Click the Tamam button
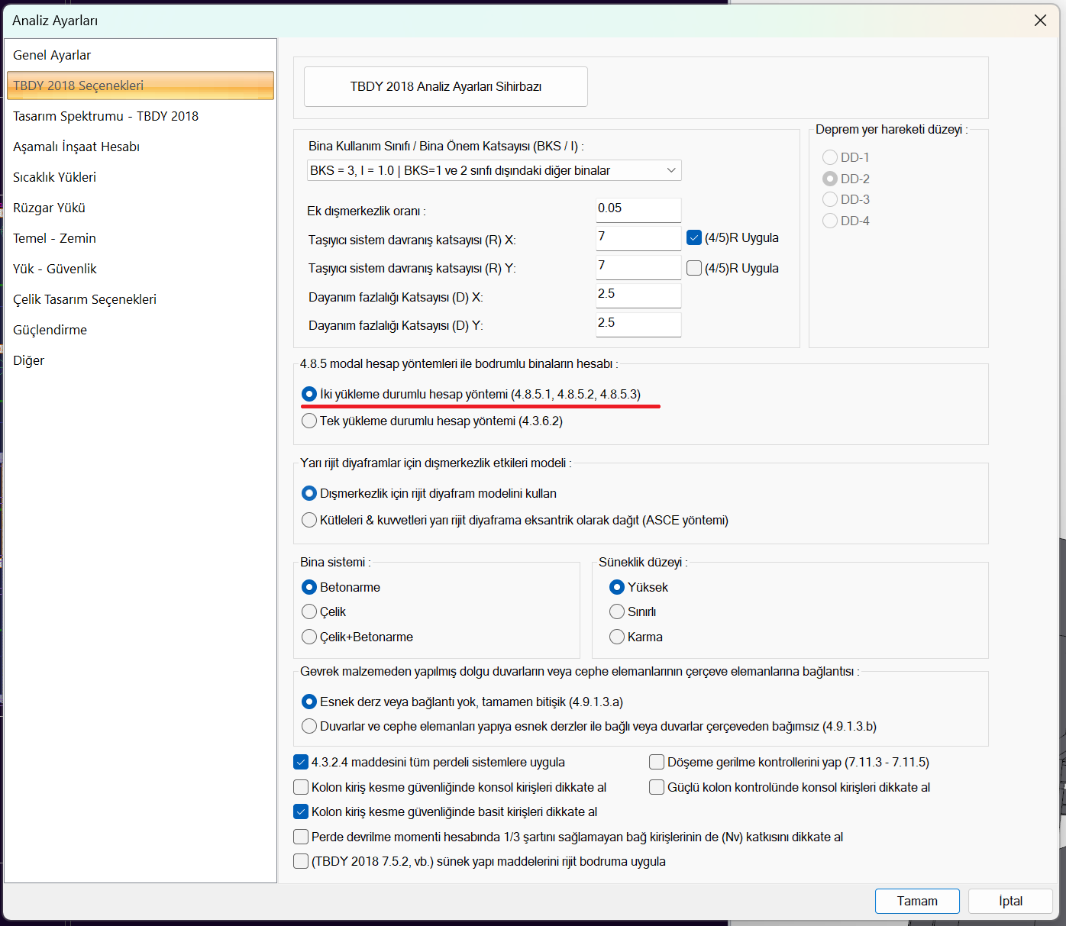This screenshot has width=1066, height=926. click(x=916, y=901)
